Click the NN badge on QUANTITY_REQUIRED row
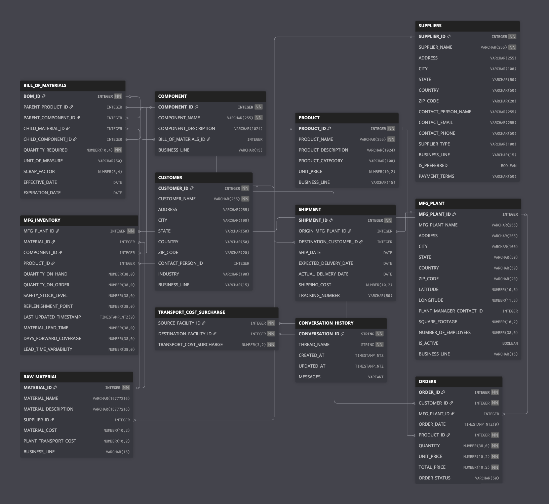549x504 pixels. [118, 150]
